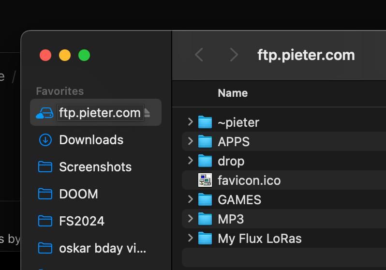
Task: Go back with the left chevron
Action: (x=199, y=55)
